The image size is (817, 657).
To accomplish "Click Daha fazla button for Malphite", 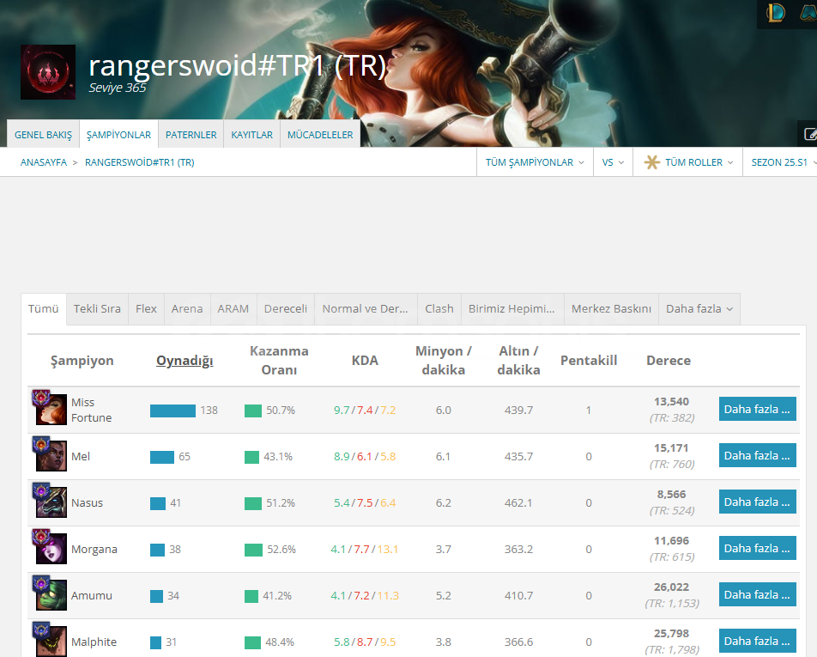I will pos(758,642).
